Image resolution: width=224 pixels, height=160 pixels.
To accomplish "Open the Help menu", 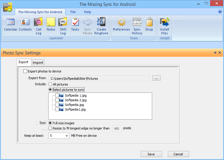I will pyautogui.click(x=88, y=12).
